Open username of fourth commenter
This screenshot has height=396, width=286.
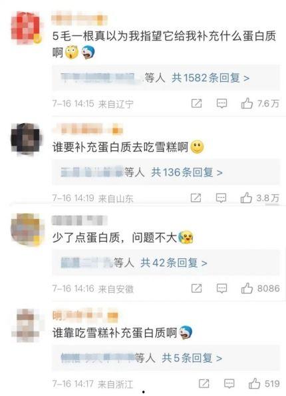85,316
